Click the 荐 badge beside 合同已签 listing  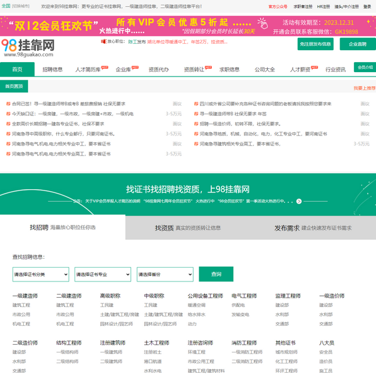pyautogui.click(x=8, y=104)
